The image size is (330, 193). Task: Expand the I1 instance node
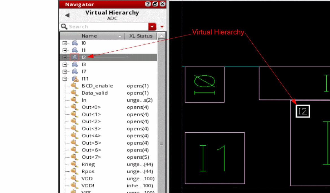pyautogui.click(x=65, y=50)
